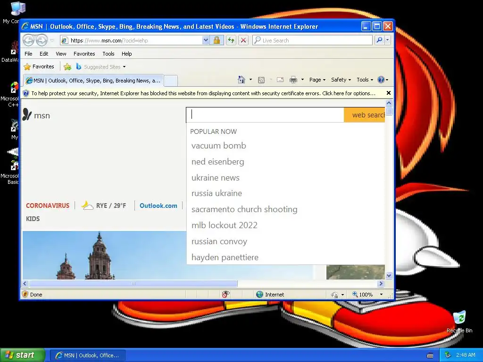Select 'vacuum bomb' popular search
The width and height of the screenshot is (483, 362).
click(219, 146)
